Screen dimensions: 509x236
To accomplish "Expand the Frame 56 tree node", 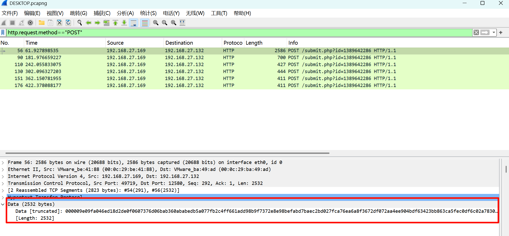I will [x=3, y=163].
